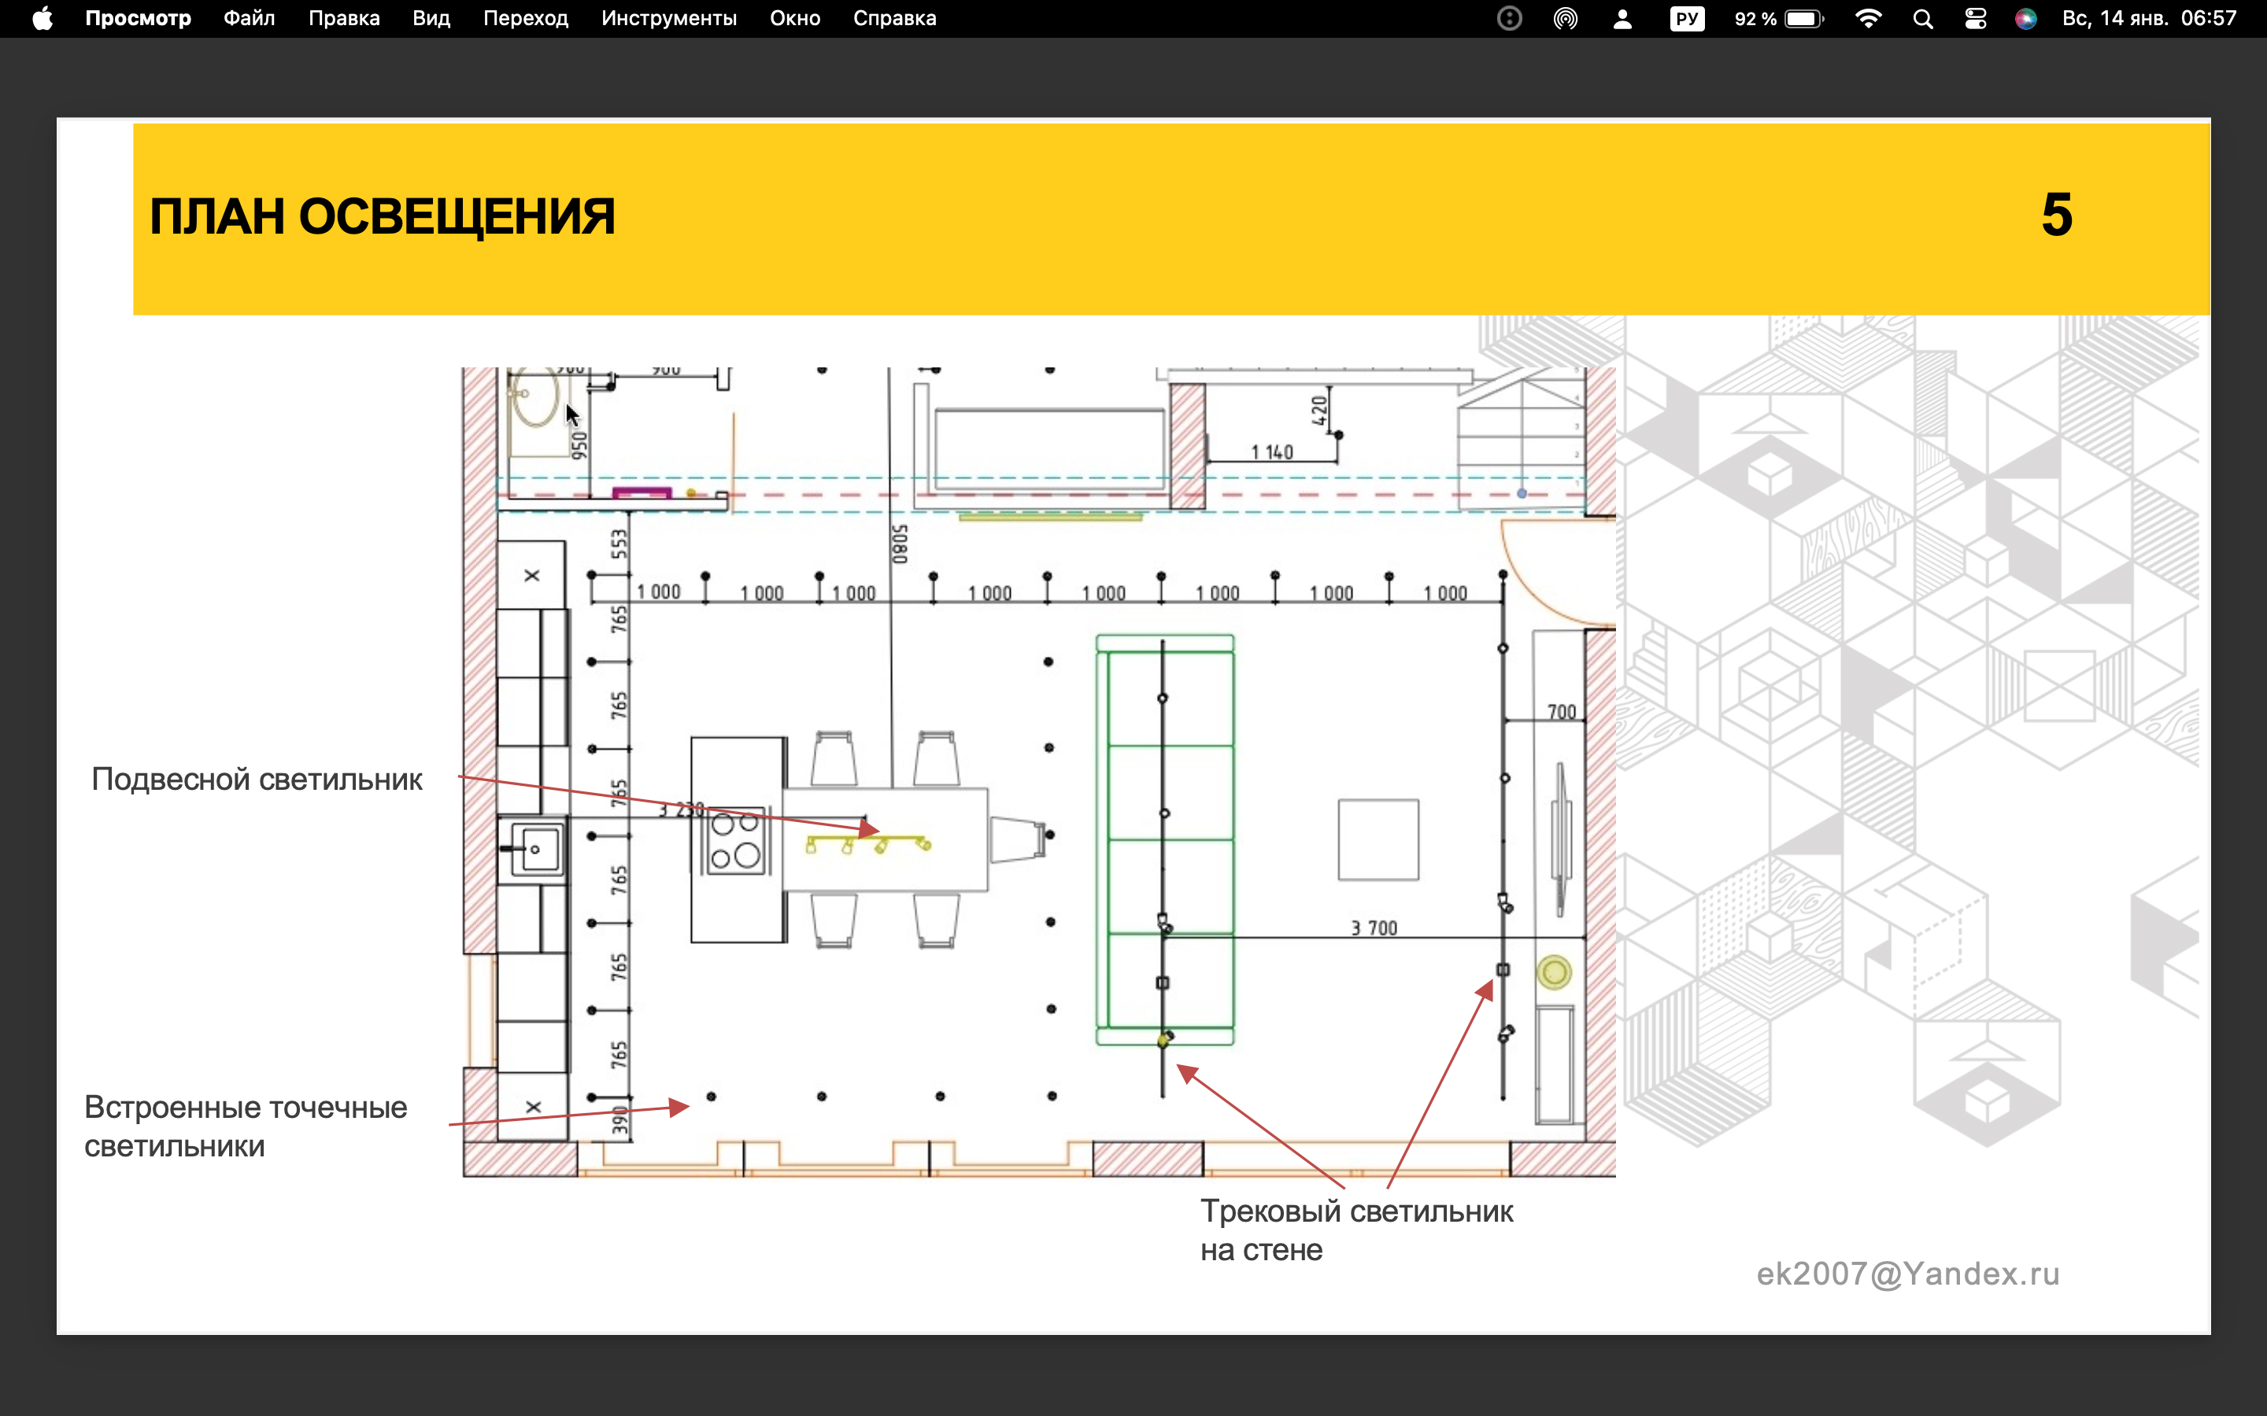Switch the РУ keyboard input source
The image size is (2267, 1416).
(x=1686, y=19)
